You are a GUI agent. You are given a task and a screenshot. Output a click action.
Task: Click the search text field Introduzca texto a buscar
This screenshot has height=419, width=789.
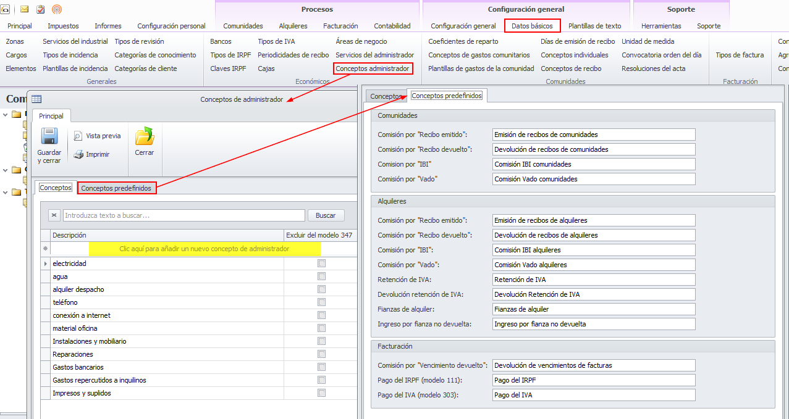click(x=184, y=215)
